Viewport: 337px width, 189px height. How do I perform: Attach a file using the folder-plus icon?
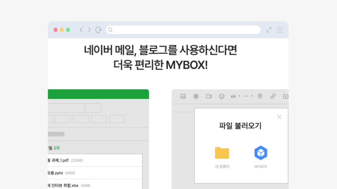pyautogui.click(x=286, y=96)
